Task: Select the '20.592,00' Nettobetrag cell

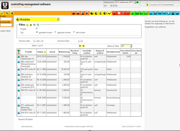Action: pyautogui.click(x=64, y=70)
